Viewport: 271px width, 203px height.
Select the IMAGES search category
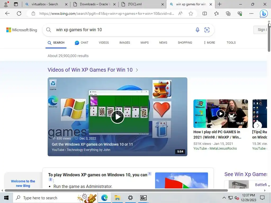point(125,43)
